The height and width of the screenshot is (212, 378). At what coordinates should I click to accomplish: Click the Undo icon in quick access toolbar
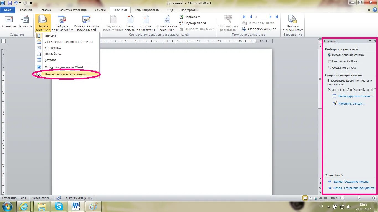tap(16, 3)
